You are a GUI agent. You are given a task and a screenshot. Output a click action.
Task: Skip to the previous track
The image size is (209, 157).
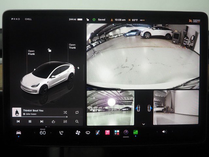(18, 121)
